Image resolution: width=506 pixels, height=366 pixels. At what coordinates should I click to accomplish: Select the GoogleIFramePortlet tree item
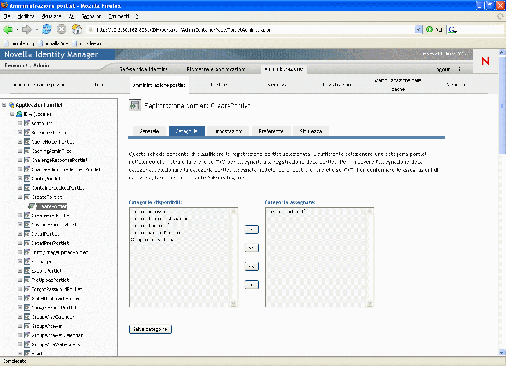coord(54,308)
